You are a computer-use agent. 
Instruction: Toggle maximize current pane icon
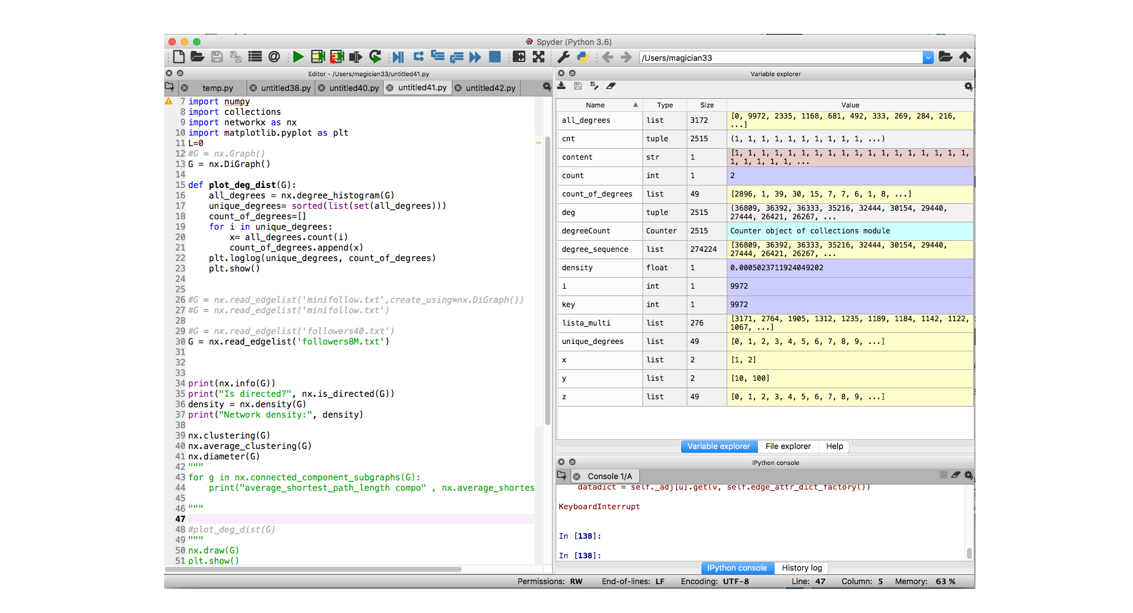[x=519, y=57]
